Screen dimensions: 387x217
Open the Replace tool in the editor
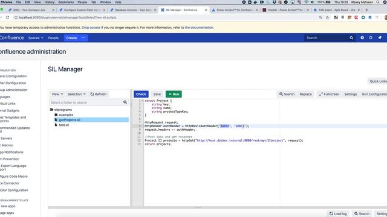click(x=305, y=94)
